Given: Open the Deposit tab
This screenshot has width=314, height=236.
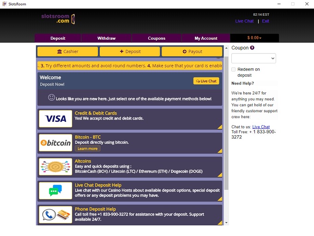Looking at the screenshot, I should coord(58,38).
